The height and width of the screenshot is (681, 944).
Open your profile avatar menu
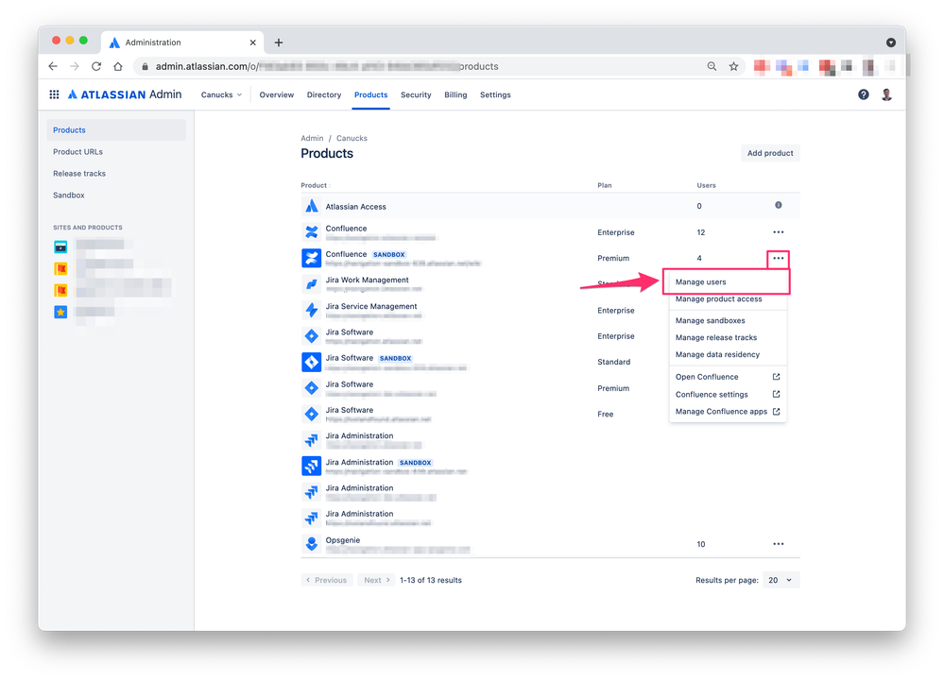click(x=886, y=94)
